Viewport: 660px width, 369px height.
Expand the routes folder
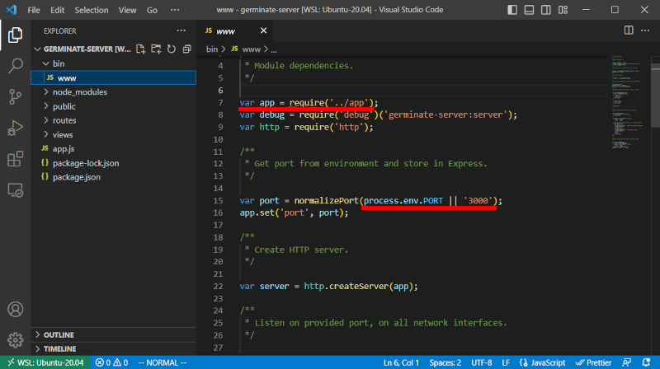pos(46,120)
